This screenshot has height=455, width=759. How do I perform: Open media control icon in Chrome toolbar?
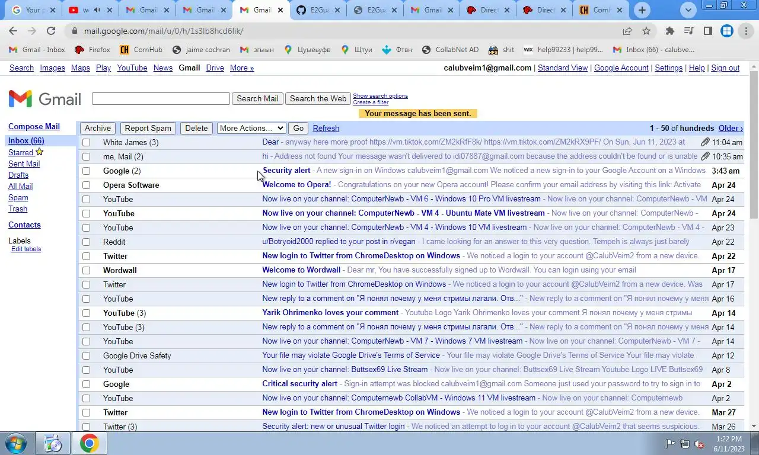click(x=689, y=31)
